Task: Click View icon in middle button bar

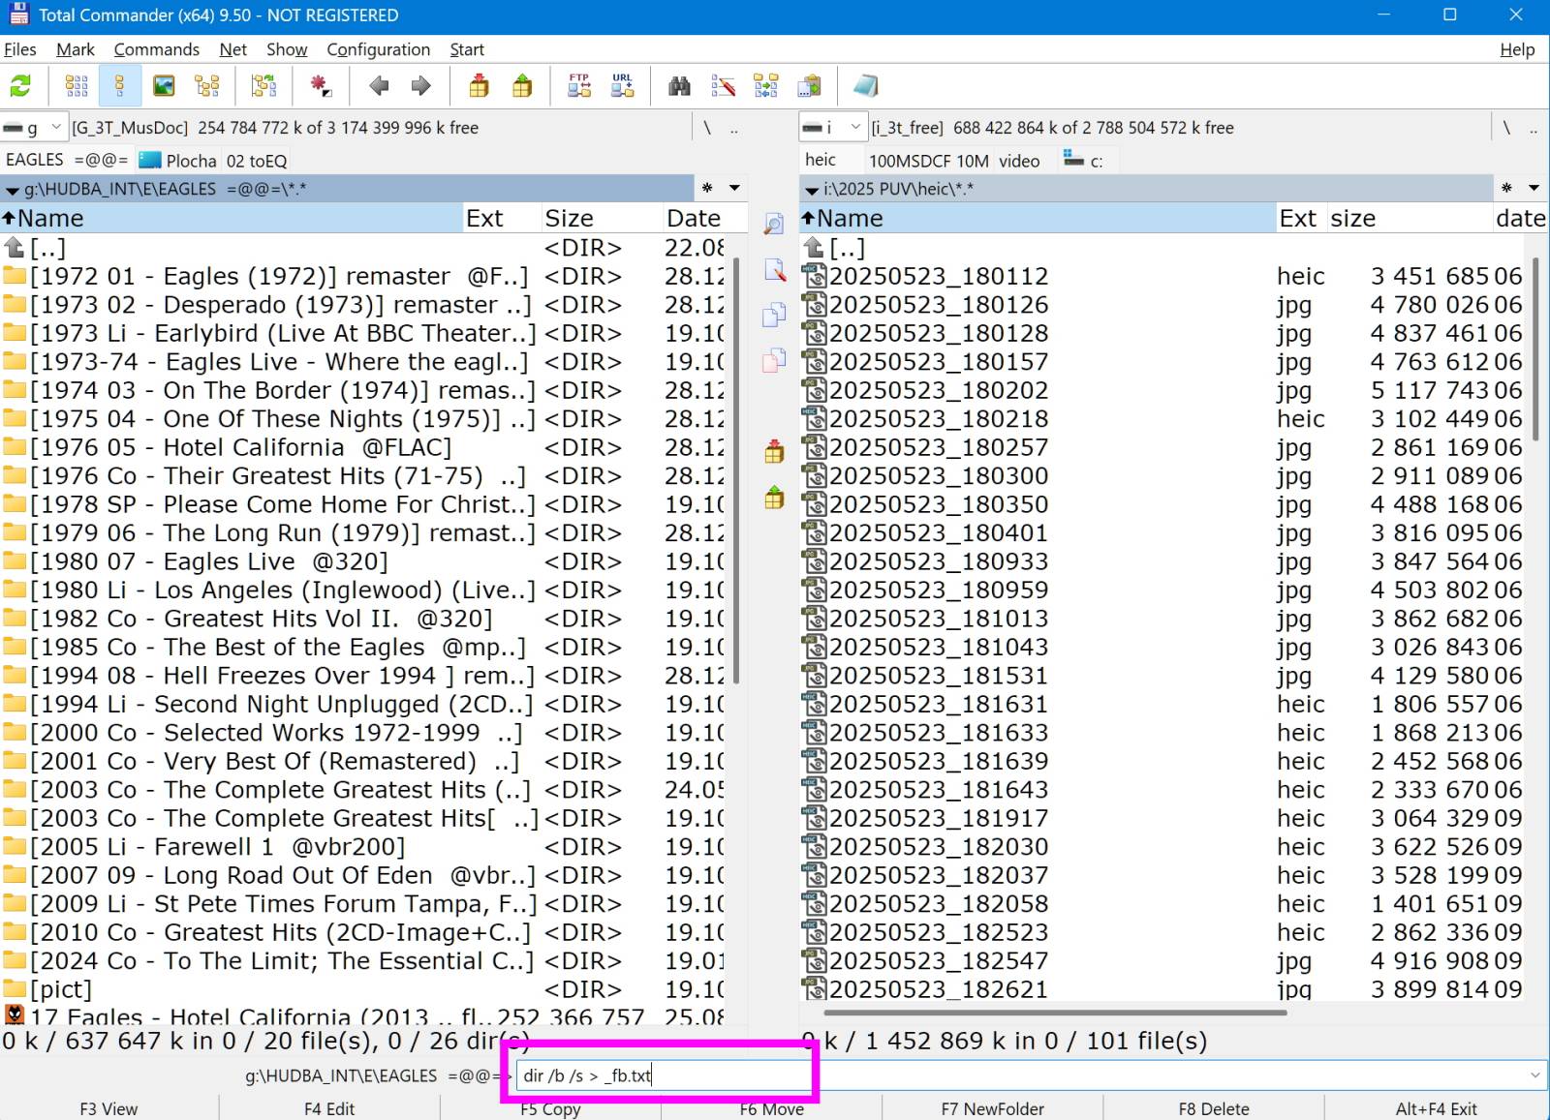Action: [774, 224]
